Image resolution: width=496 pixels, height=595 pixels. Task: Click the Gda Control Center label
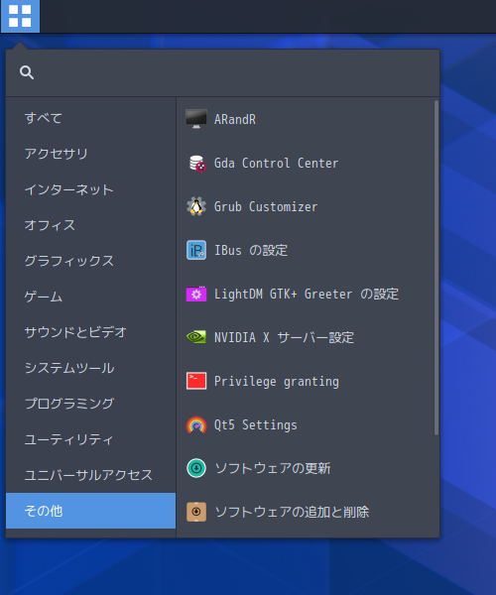[x=277, y=164]
